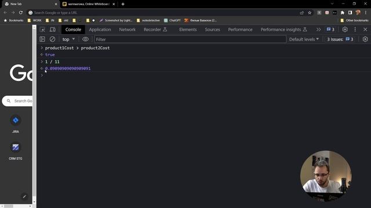
Task: Open the notedetective bookmarks folder
Action: coord(148,21)
